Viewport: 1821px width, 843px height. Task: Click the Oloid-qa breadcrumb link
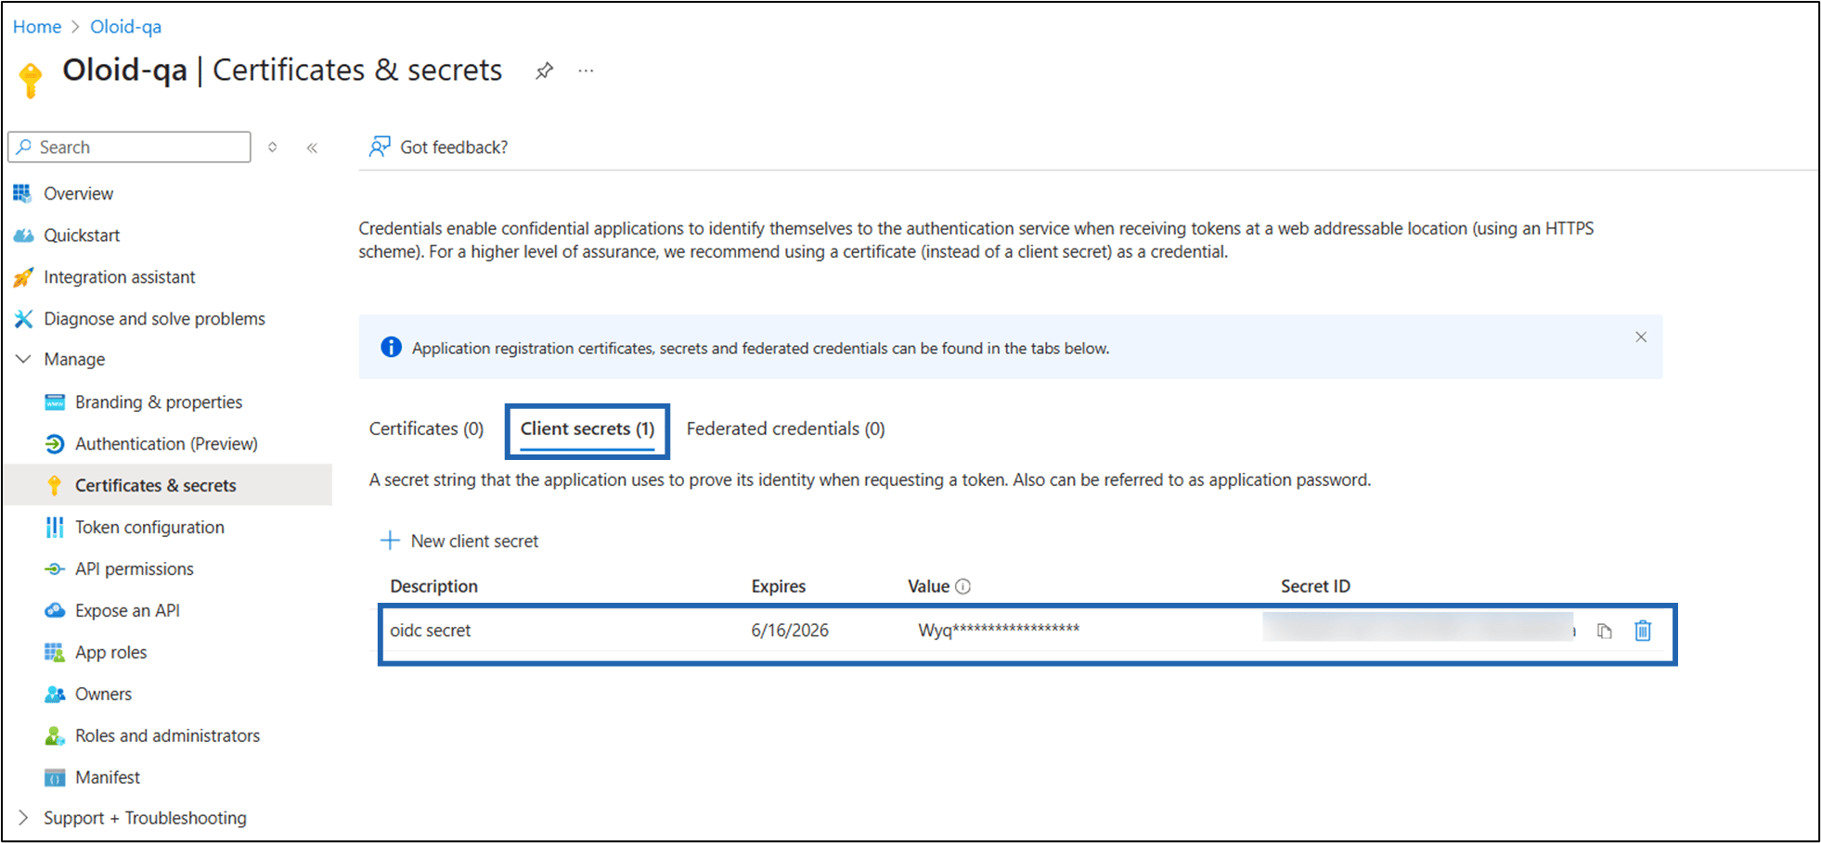tap(125, 27)
